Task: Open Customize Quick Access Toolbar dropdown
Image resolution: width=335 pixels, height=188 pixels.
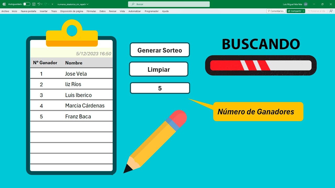Action: point(52,4)
